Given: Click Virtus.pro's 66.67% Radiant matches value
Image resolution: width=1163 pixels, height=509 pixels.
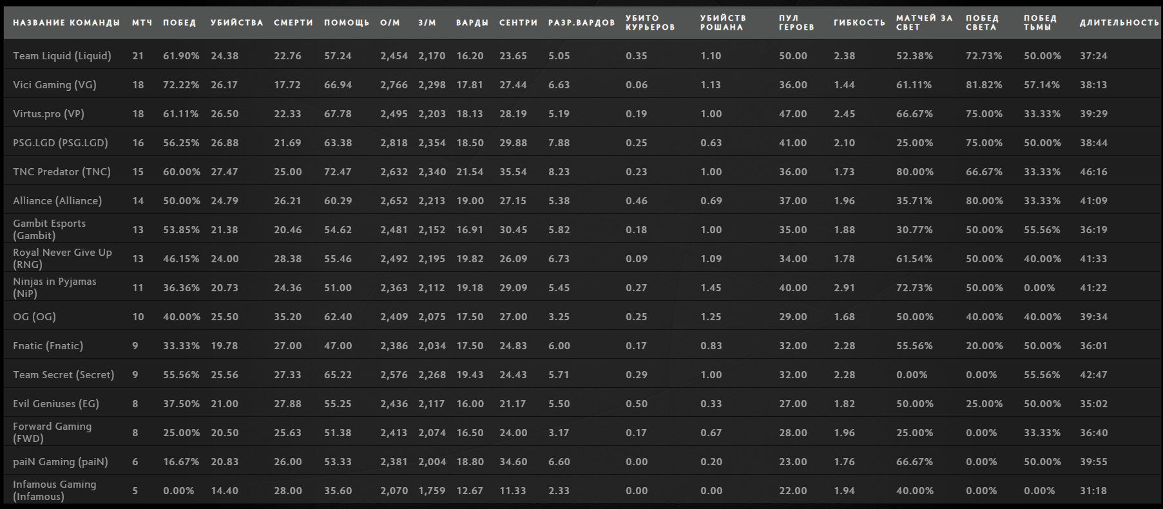Looking at the screenshot, I should click(x=914, y=114).
